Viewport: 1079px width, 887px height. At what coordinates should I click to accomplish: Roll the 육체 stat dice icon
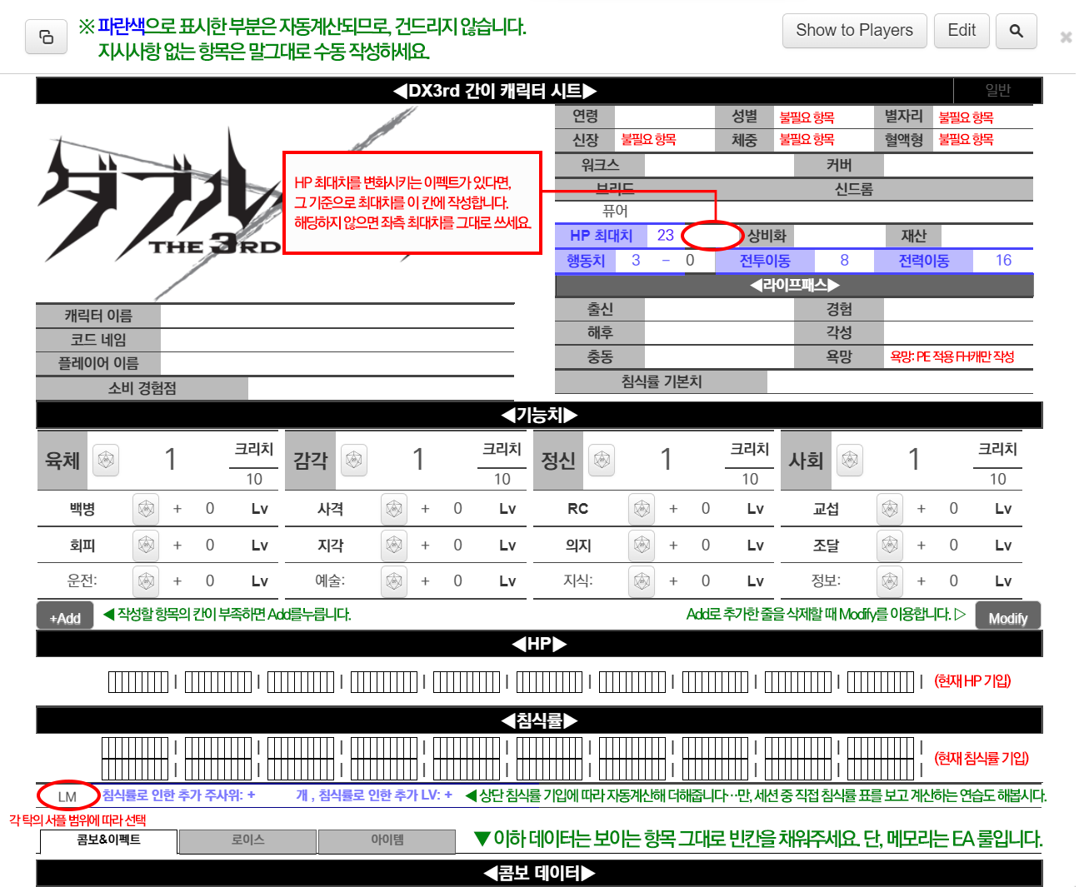(106, 460)
